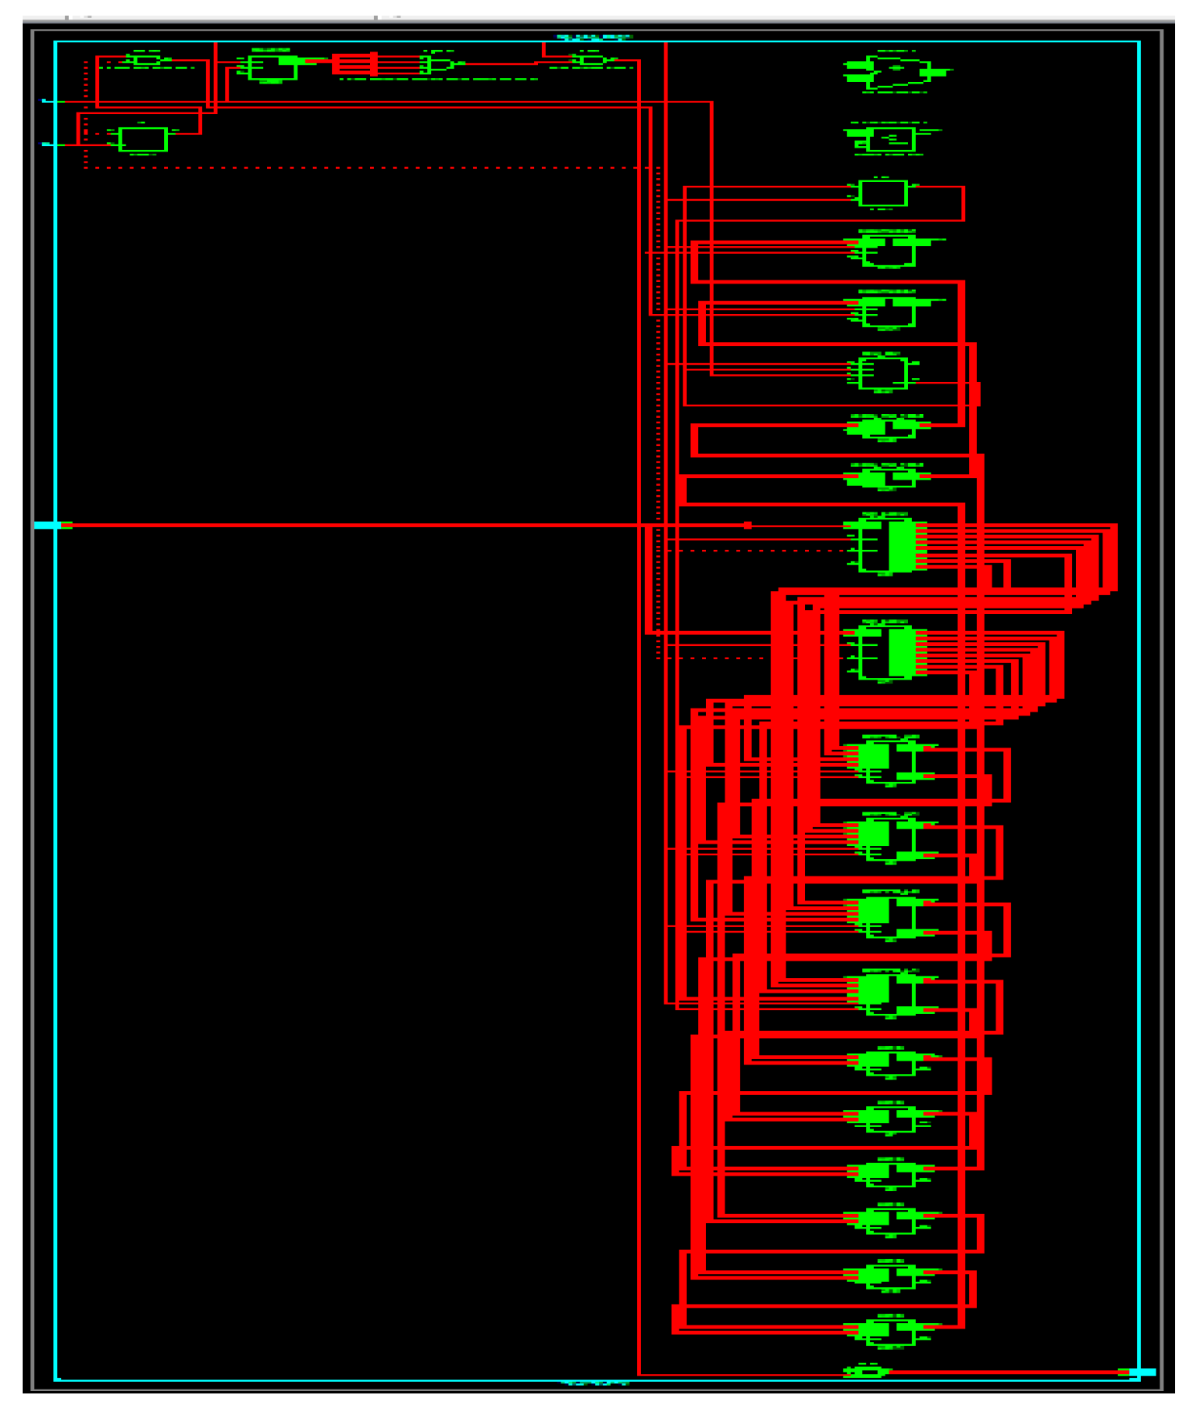This screenshot has width=1197, height=1420.
Task: Click the lower of the two top-left input ports
Action: (49, 144)
